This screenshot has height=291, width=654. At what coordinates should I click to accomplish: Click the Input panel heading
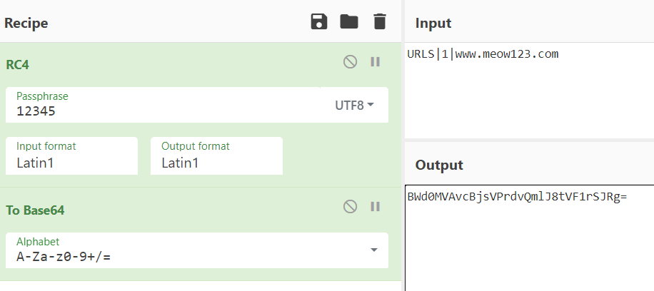(x=433, y=23)
